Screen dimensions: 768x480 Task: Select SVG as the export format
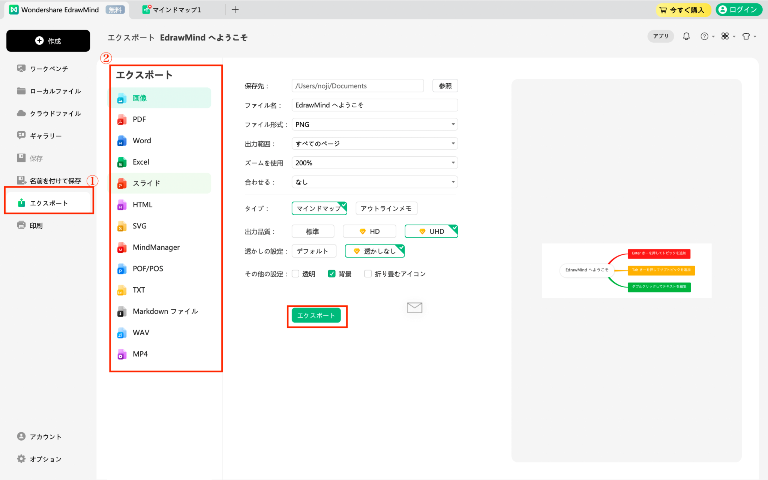[139, 226]
